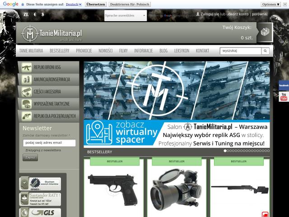Open the red dot sight bestseller image
Screen dimensions: 289x217
tap(176, 190)
